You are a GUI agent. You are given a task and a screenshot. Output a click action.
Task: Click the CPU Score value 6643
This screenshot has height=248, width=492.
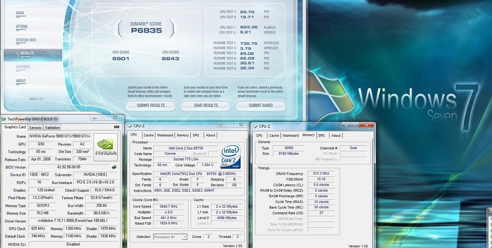click(x=170, y=59)
